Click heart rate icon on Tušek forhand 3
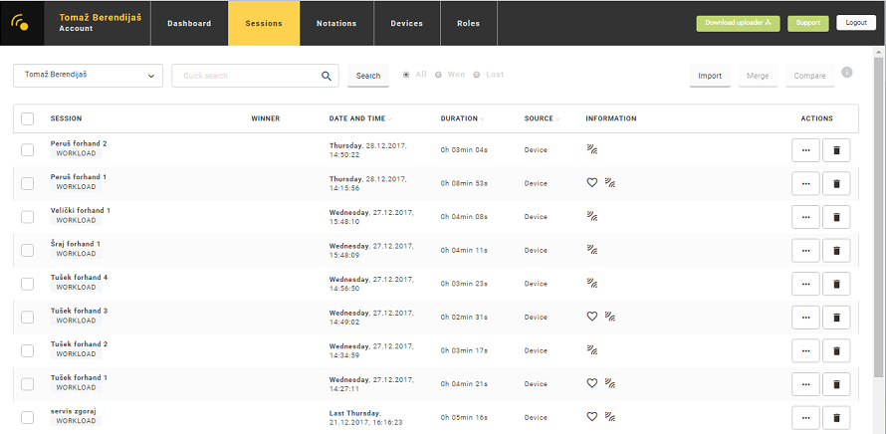Screen dimensions: 886x434 point(591,317)
